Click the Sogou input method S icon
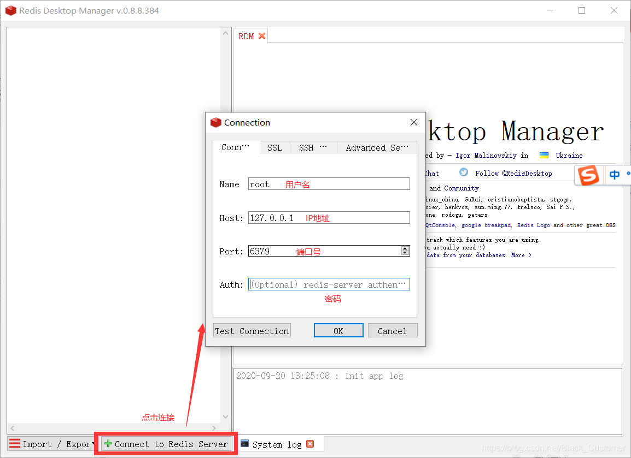Screen dimensions: 631x458 (589, 175)
